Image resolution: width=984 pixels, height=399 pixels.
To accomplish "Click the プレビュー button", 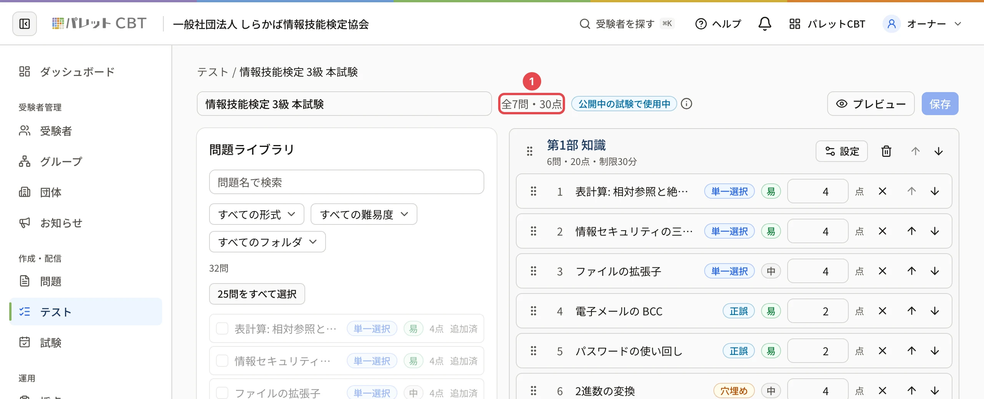I will pos(871,104).
